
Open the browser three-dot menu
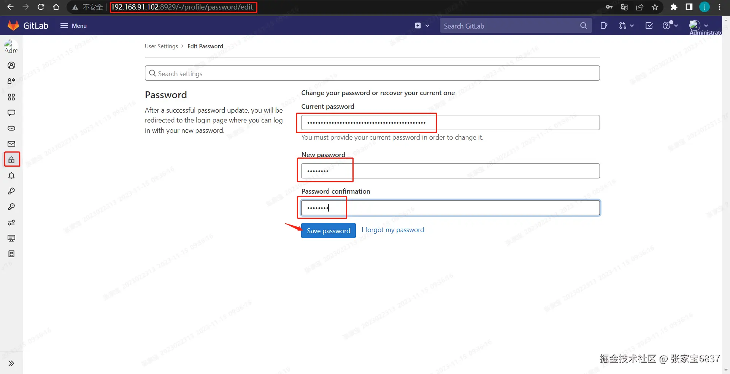tap(719, 7)
